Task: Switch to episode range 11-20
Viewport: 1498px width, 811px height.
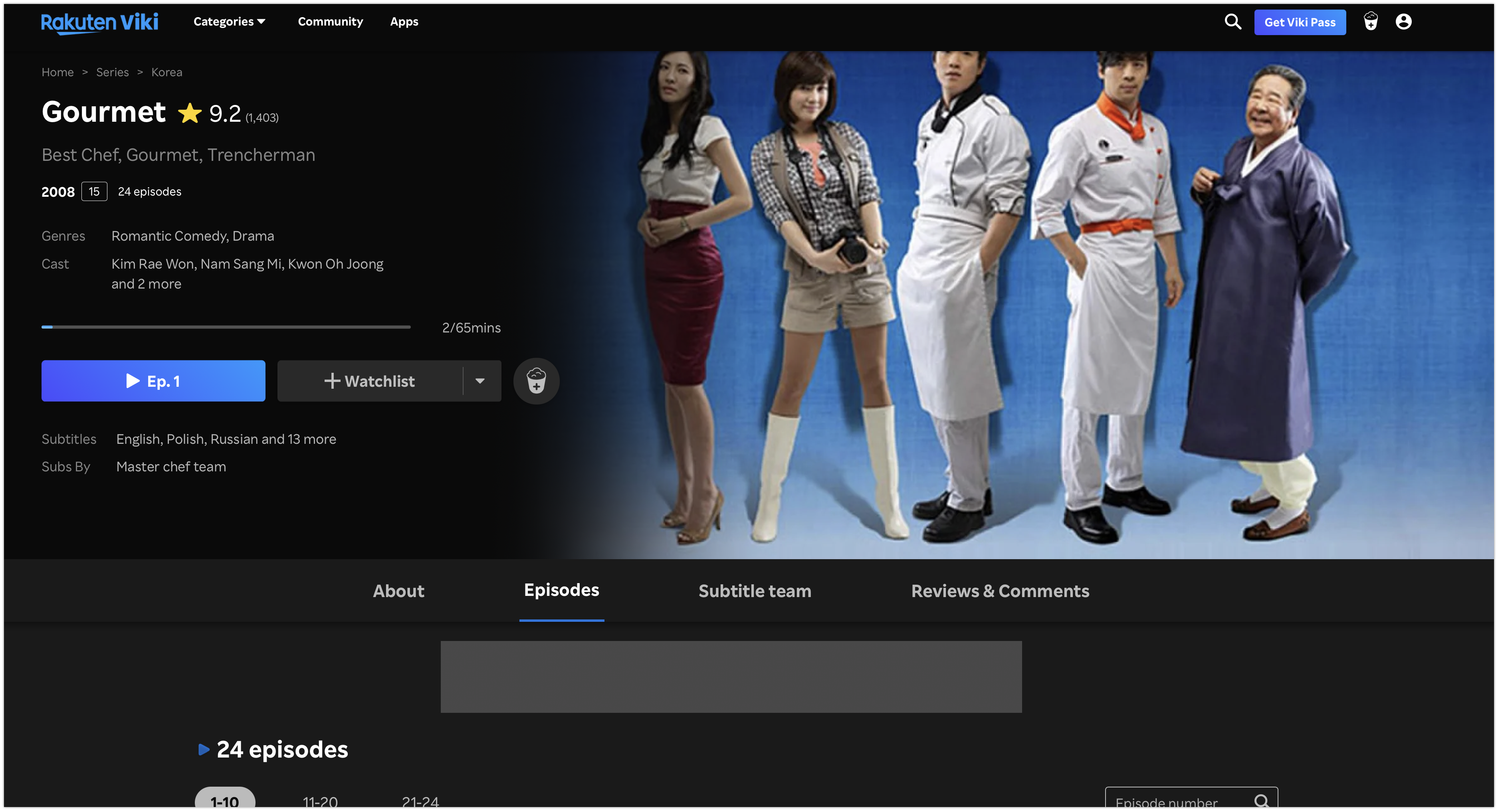Action: coord(320,802)
